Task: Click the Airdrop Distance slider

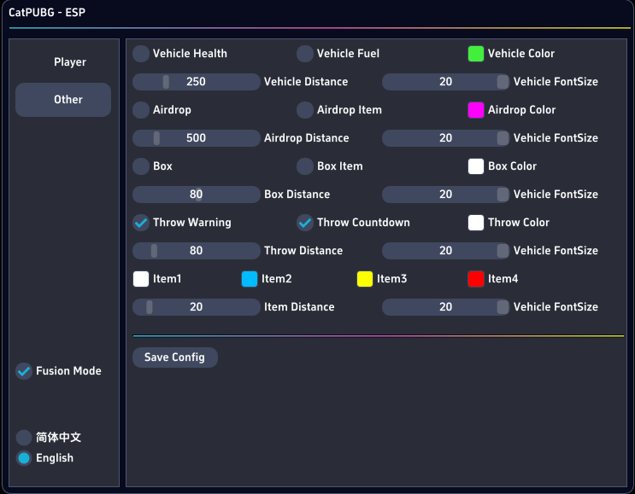Action: [x=197, y=138]
